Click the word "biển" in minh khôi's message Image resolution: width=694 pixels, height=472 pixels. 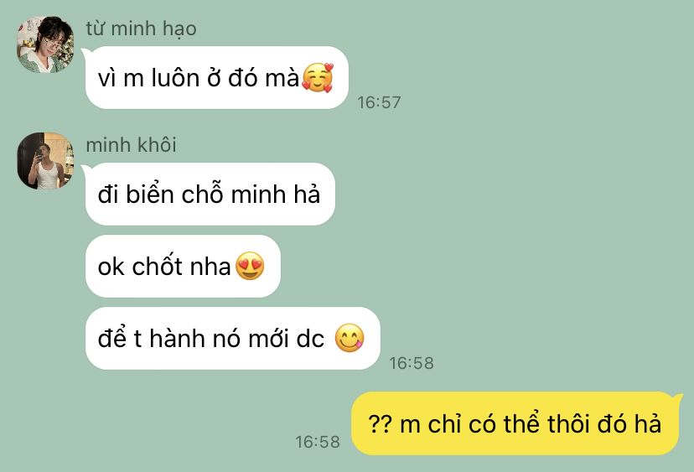pyautogui.click(x=149, y=194)
